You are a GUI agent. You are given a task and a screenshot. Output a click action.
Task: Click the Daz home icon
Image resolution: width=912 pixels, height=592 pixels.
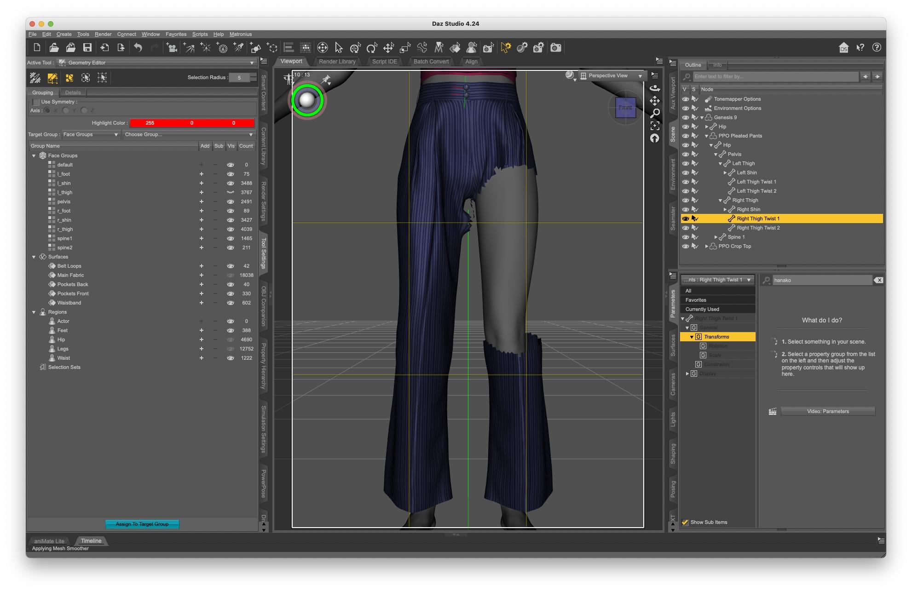843,47
